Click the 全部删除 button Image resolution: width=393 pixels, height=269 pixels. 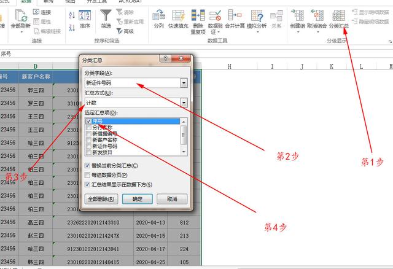(x=101, y=199)
